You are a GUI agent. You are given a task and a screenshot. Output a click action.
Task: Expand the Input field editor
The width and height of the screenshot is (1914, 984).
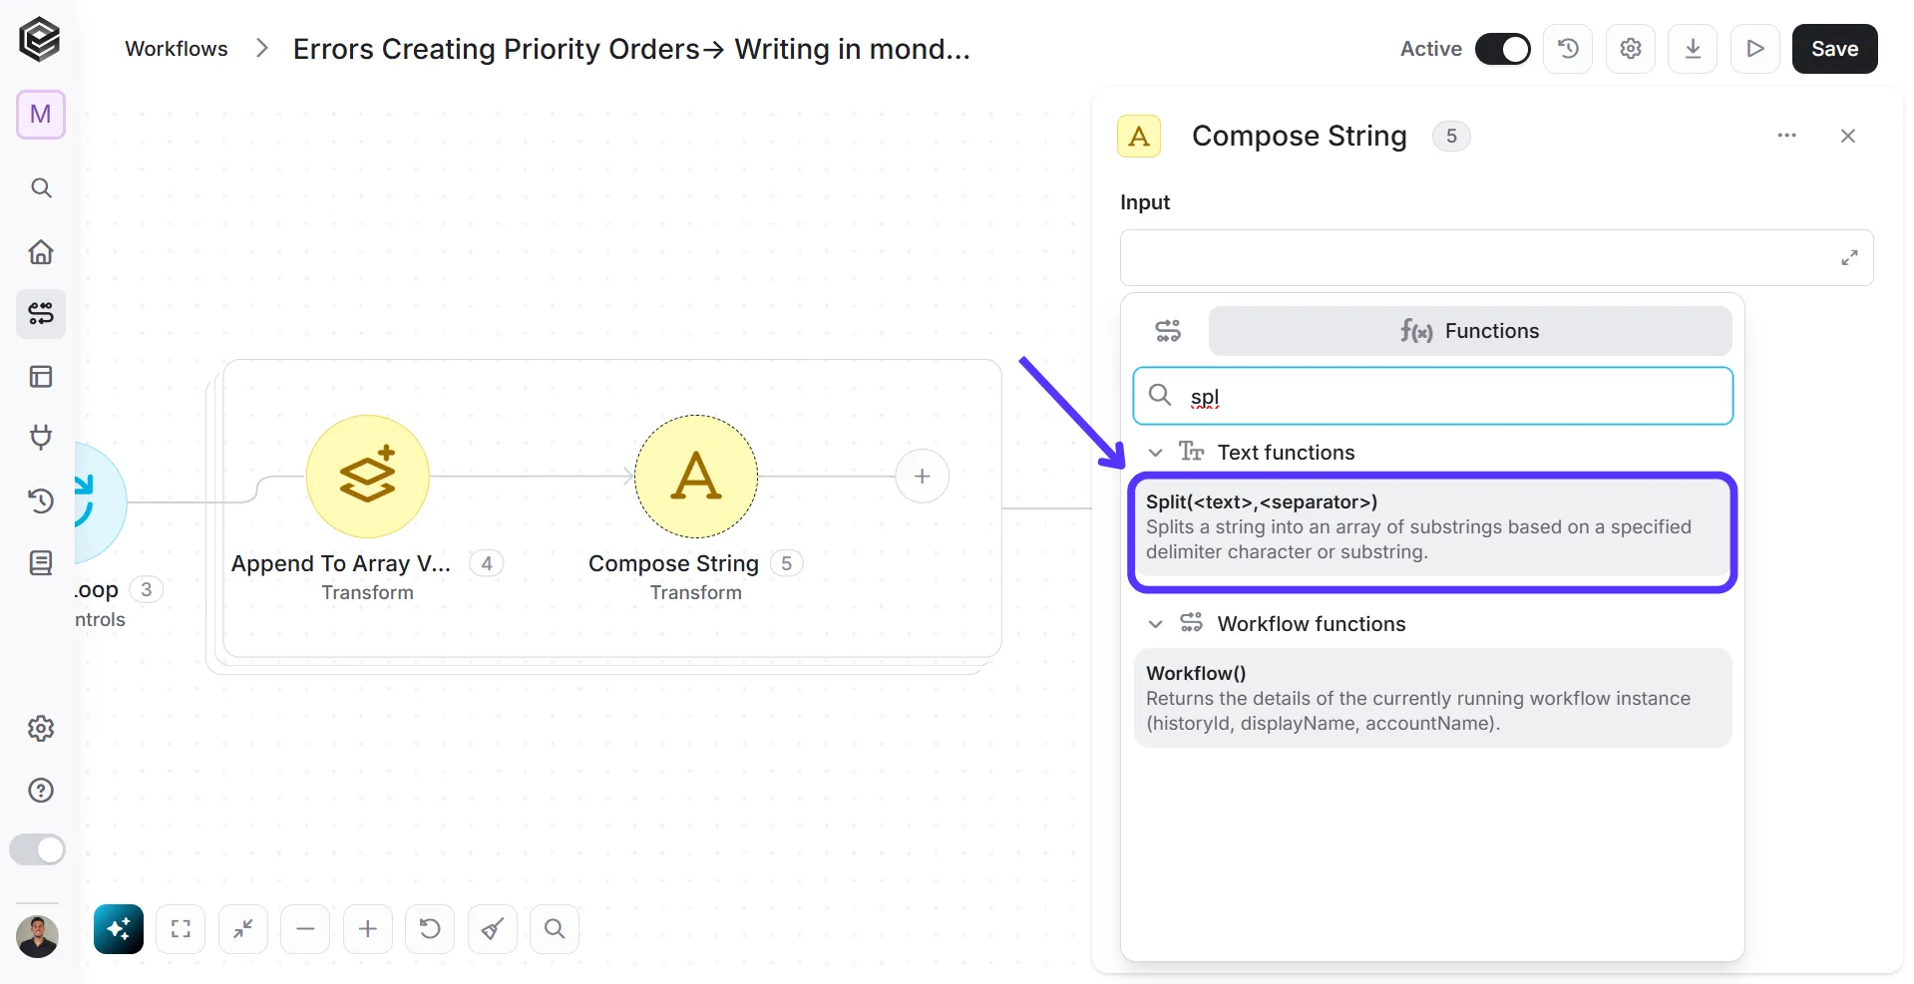point(1849,258)
